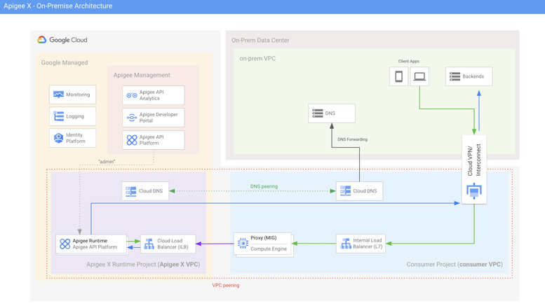Select the Client Apps caption
The width and height of the screenshot is (545, 306).
[409, 62]
